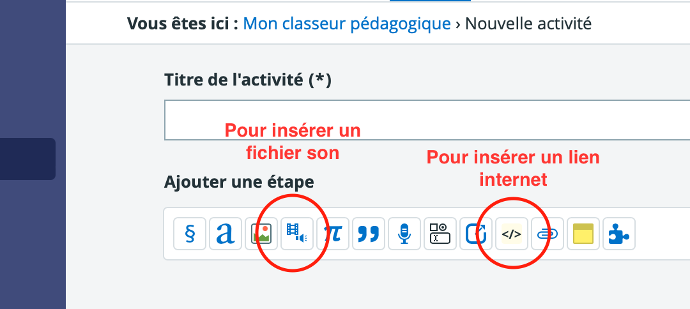Click the Ajouter une étape heading
The height and width of the screenshot is (309, 690).
239,181
